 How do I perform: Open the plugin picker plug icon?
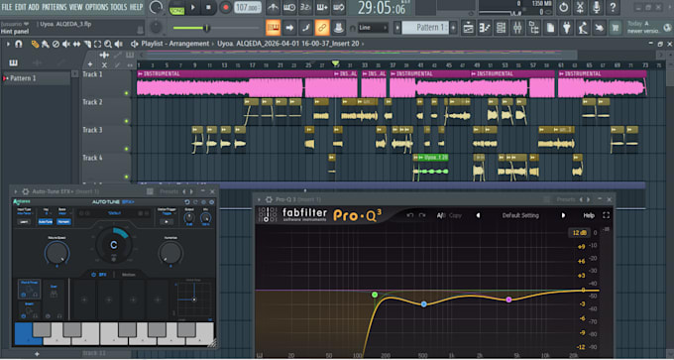point(567,28)
